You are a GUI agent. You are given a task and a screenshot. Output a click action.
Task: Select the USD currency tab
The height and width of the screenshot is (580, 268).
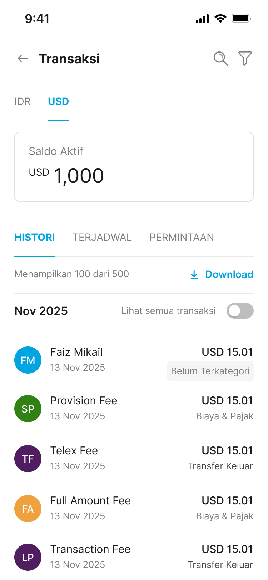[58, 102]
